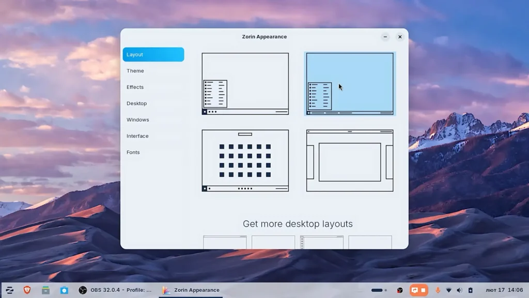
Task: Choose the first layout with dot taskbar icons
Action: click(245, 84)
